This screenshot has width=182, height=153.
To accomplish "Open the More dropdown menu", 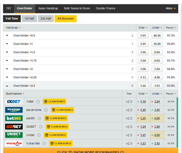I will tap(171, 8).
